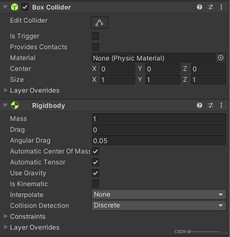Open the Interpolate dropdown
The width and height of the screenshot is (230, 237).
coord(159,194)
